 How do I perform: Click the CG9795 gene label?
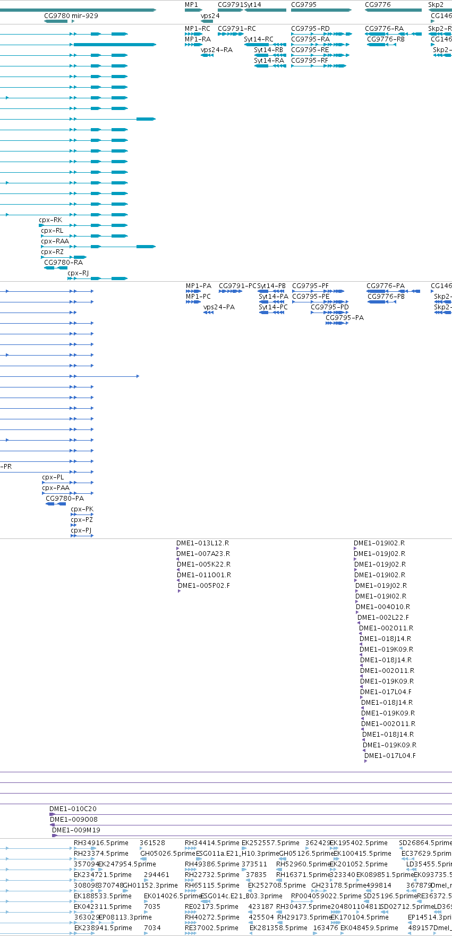pyautogui.click(x=304, y=4)
